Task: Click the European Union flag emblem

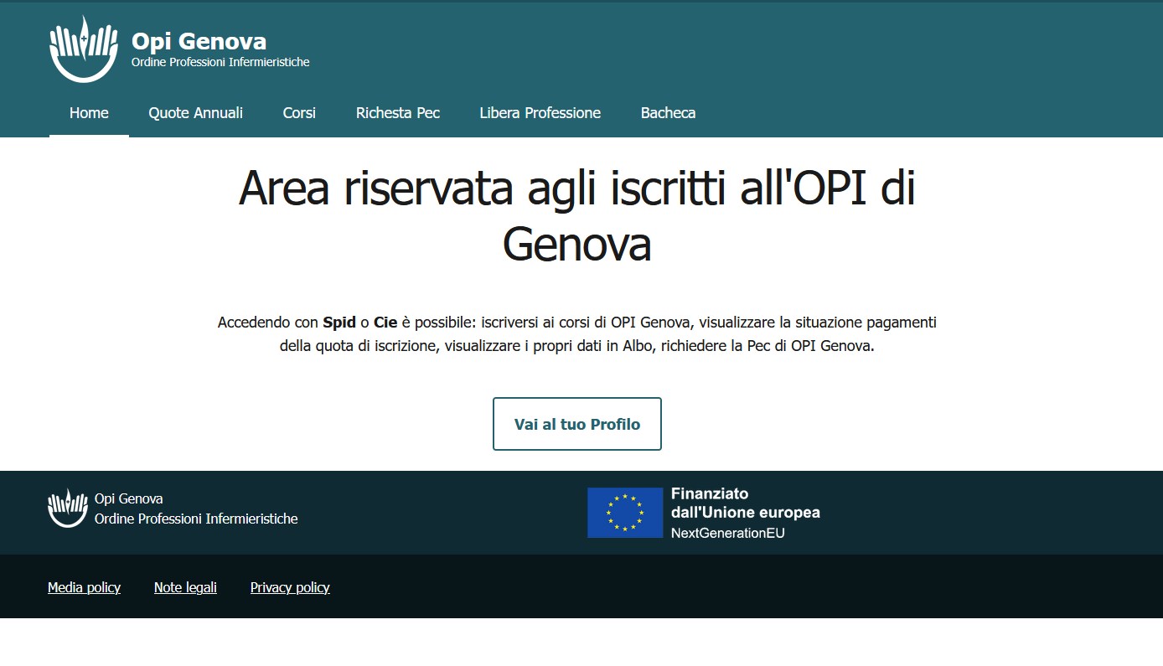Action: coord(624,513)
